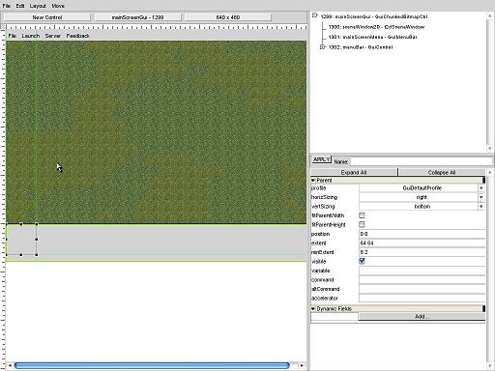The height and width of the screenshot is (371, 495).
Task: Click the Add... dynamic field button
Action: 422,316
